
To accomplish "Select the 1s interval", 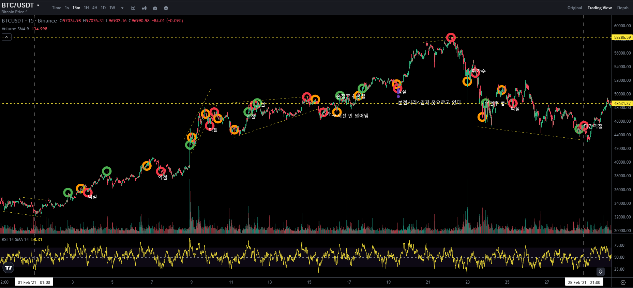I will [67, 8].
